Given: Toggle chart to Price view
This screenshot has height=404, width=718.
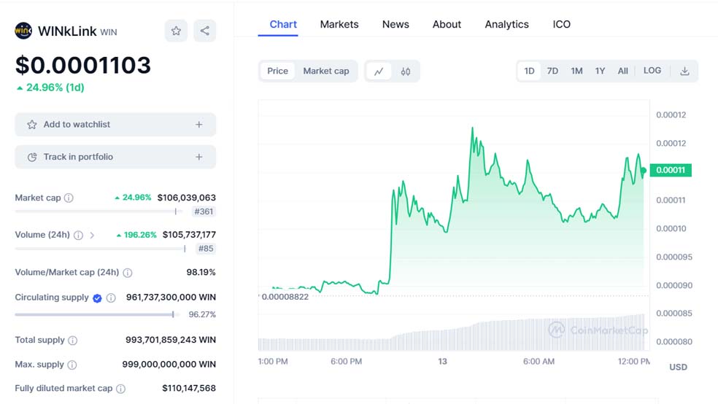Looking at the screenshot, I should click(x=277, y=71).
